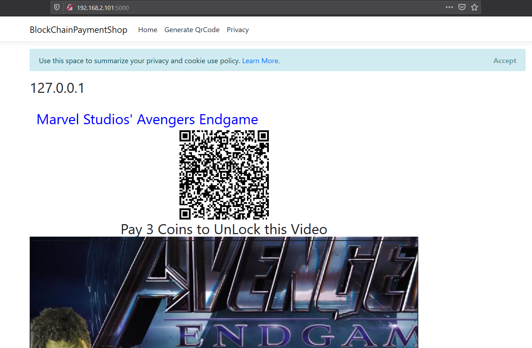Follow the Learn More privacy link
Screen dimensions: 532x348
260,61
